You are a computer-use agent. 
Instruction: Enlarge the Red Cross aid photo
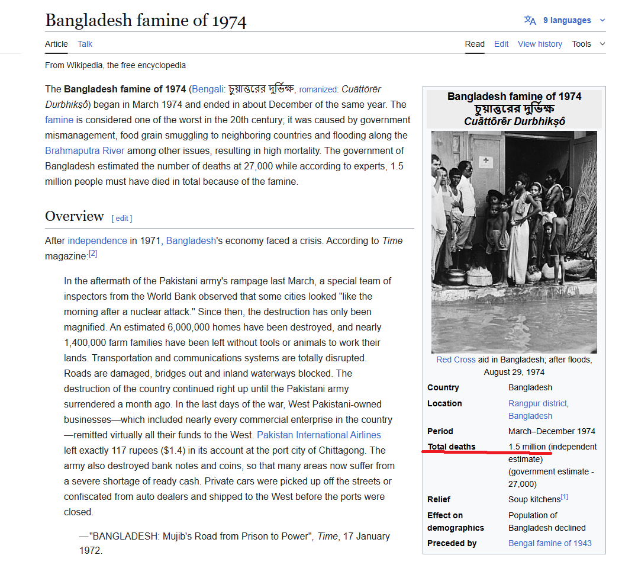coord(514,242)
